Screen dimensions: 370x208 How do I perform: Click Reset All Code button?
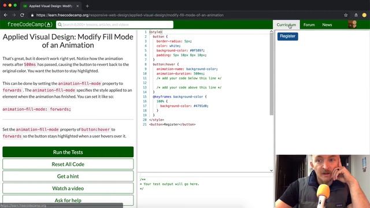[68, 164]
